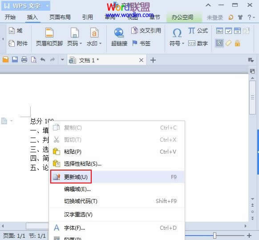The width and height of the screenshot is (259, 240).
Task: Click the zoom slider handle
Action: (x=214, y=235)
